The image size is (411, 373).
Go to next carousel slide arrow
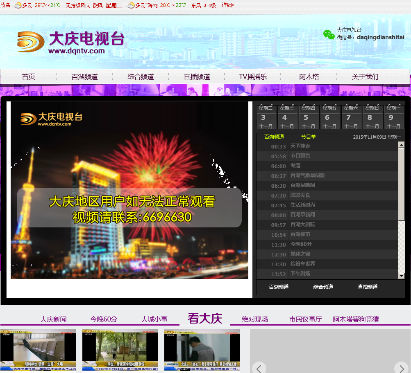401,368
